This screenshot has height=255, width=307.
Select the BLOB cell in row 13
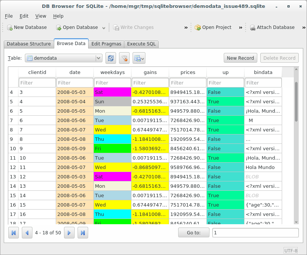pyautogui.click(x=263, y=177)
